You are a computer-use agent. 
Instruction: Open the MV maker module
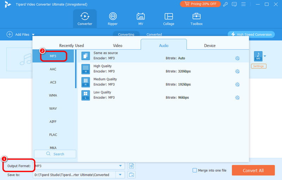point(141,19)
